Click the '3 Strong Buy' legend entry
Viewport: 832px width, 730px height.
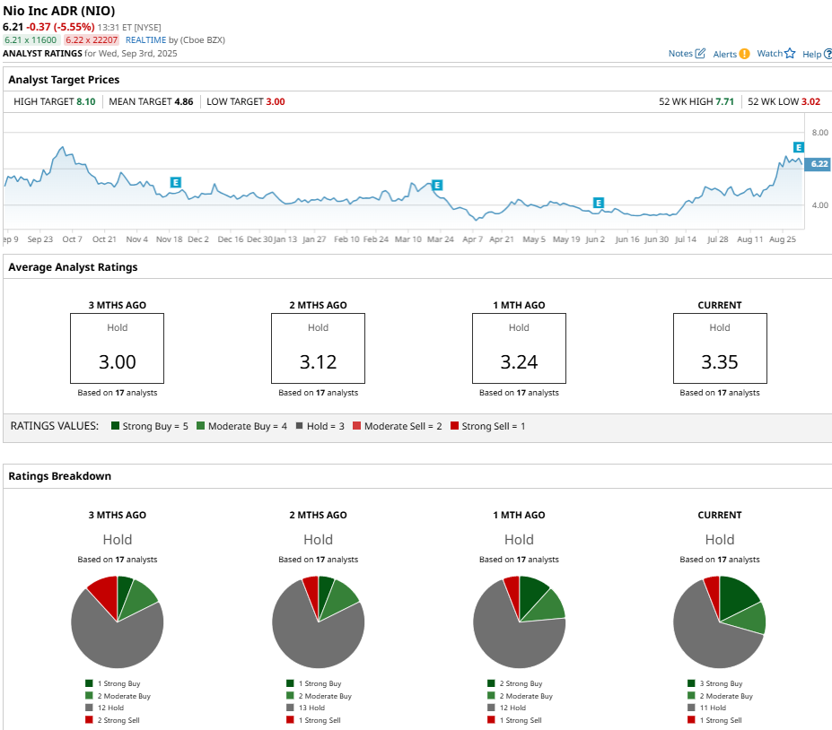(x=714, y=683)
